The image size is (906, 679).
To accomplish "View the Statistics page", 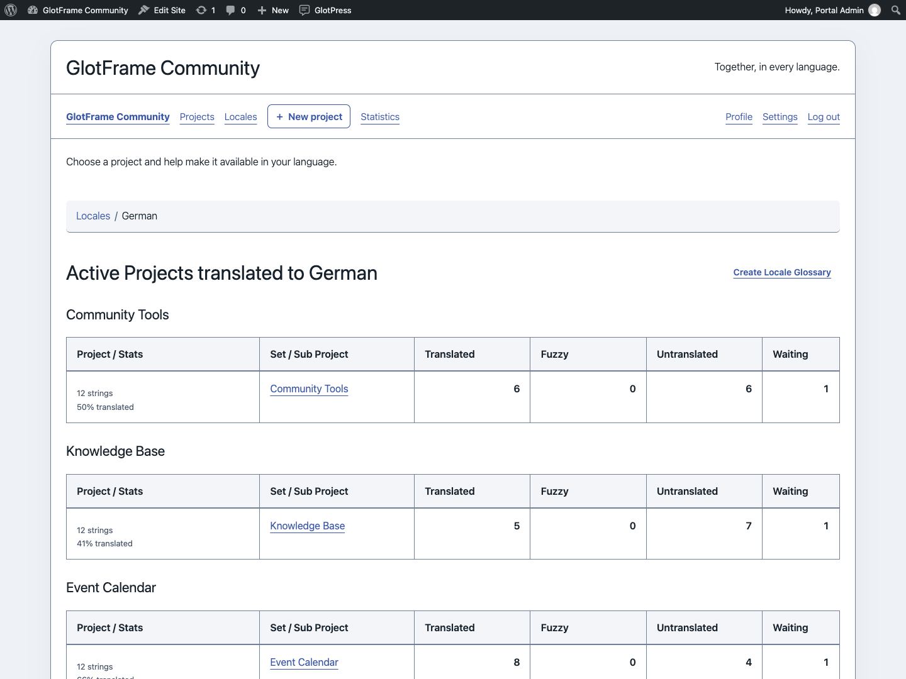I will click(x=380, y=117).
